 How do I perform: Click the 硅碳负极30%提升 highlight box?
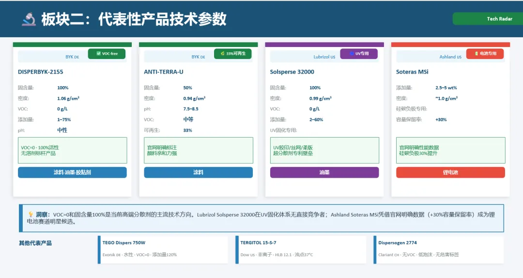point(451,150)
